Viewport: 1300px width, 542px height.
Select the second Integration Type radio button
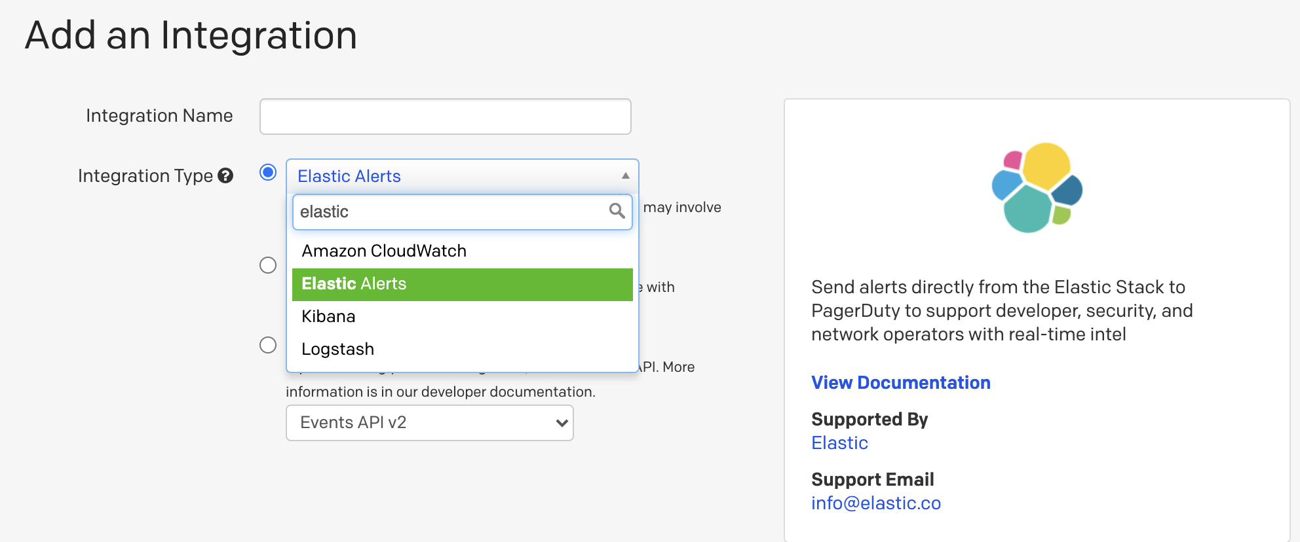[268, 265]
